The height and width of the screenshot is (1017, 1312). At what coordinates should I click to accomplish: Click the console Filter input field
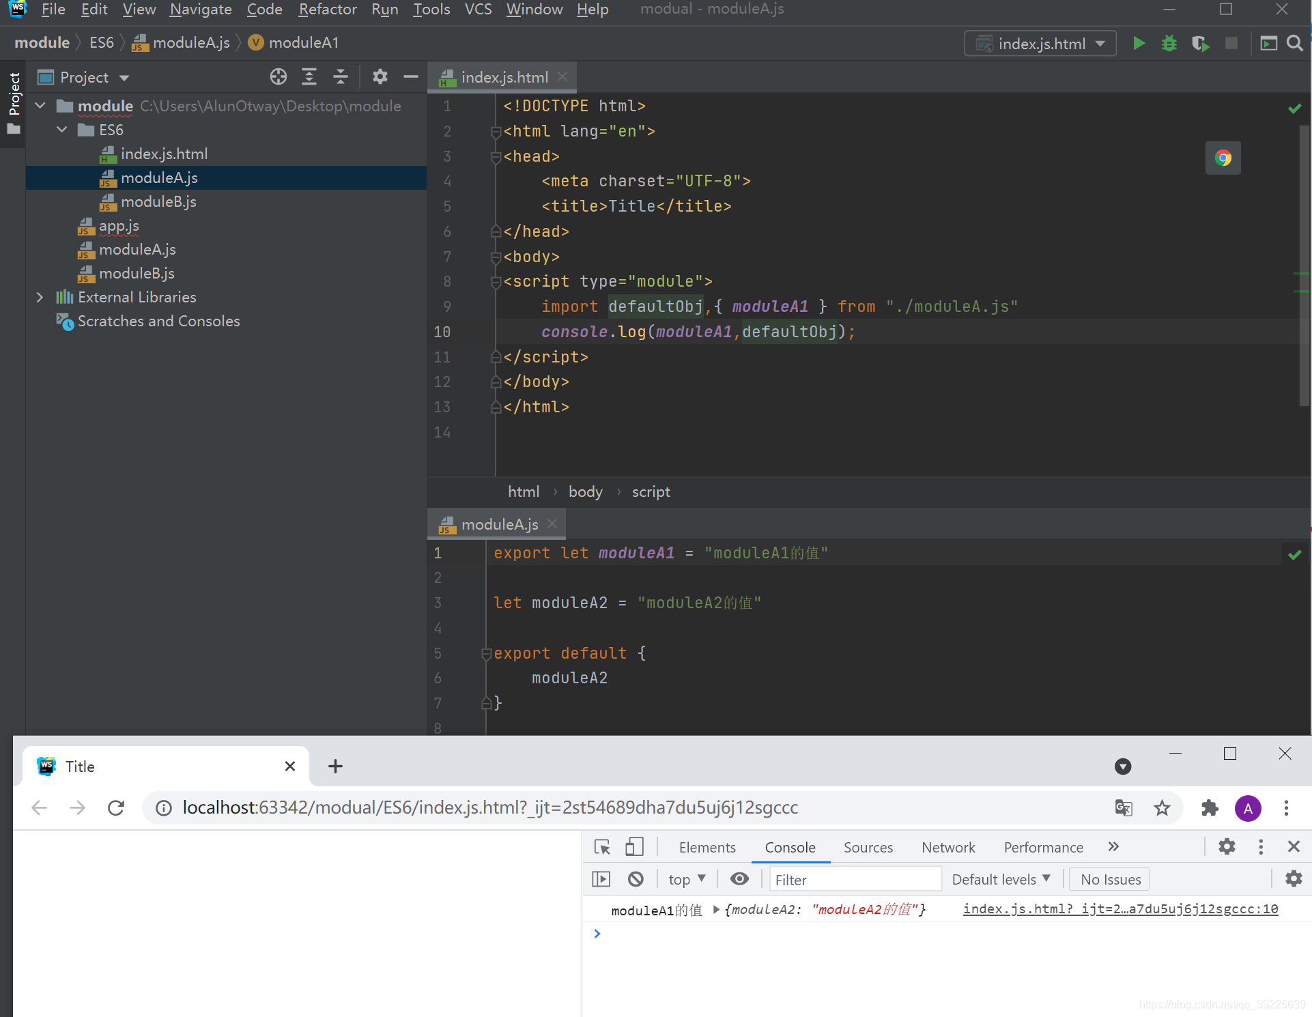tap(855, 879)
